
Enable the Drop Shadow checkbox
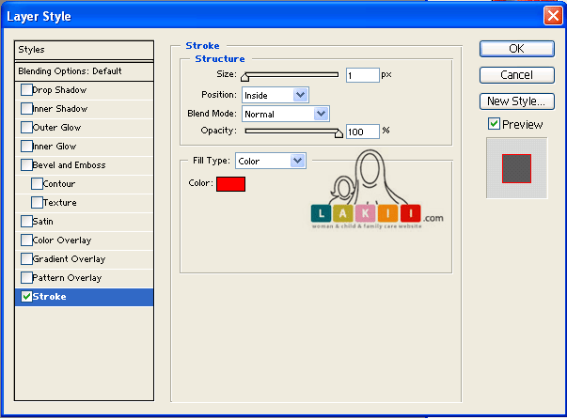coord(26,90)
